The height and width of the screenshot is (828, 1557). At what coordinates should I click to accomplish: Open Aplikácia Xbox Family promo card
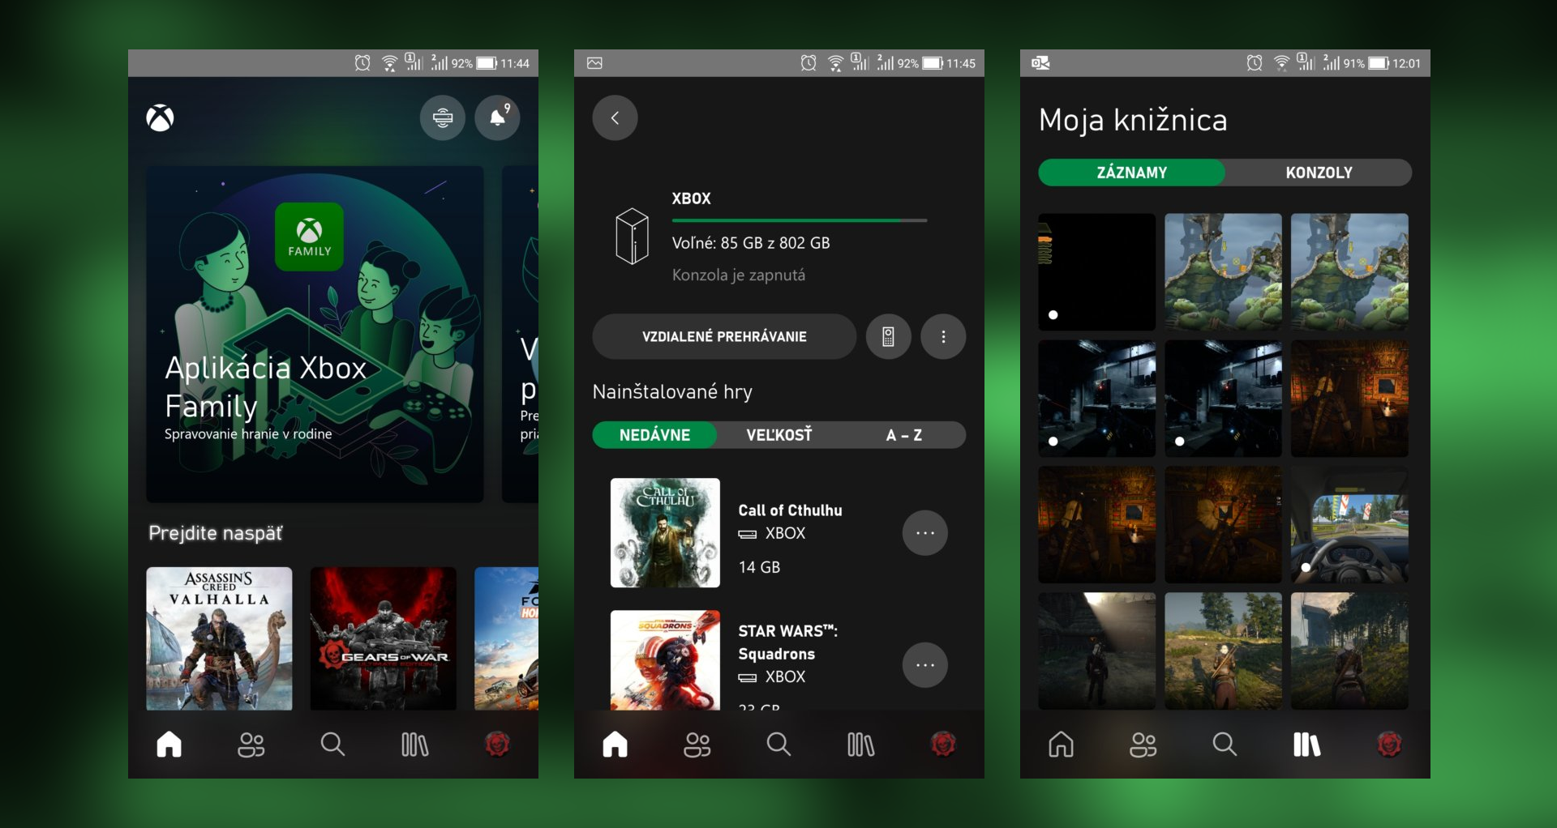tap(315, 335)
